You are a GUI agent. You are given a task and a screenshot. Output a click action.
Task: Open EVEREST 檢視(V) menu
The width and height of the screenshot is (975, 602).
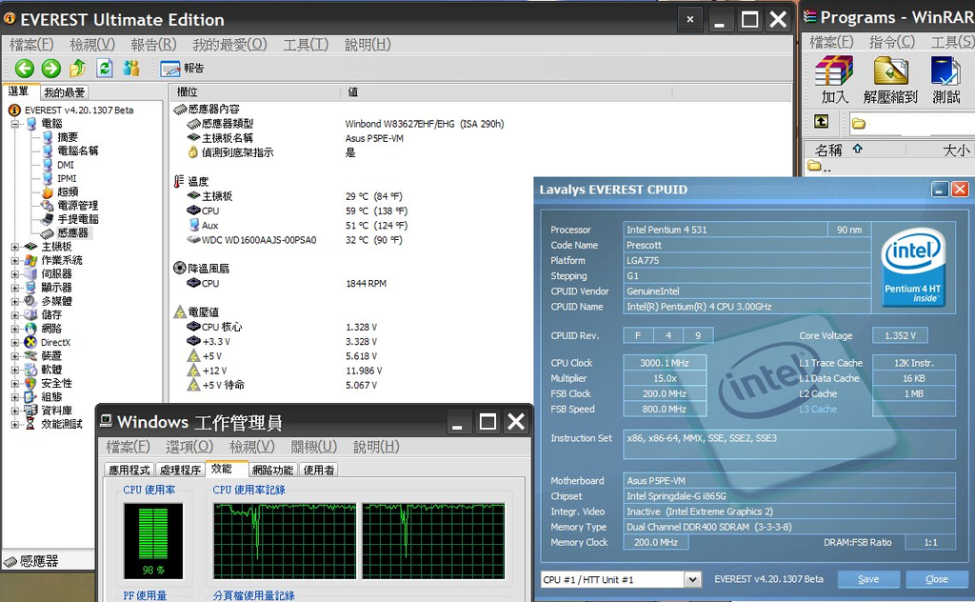pos(92,44)
